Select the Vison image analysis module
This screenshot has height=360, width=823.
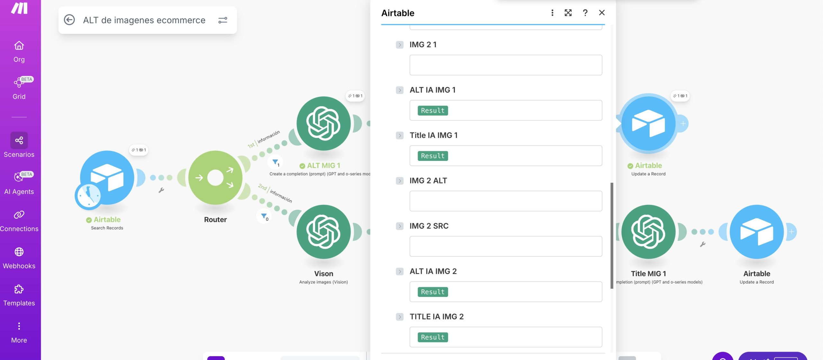(323, 232)
